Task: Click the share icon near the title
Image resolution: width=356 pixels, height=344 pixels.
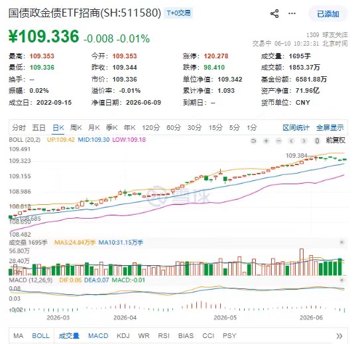Action: (274, 14)
